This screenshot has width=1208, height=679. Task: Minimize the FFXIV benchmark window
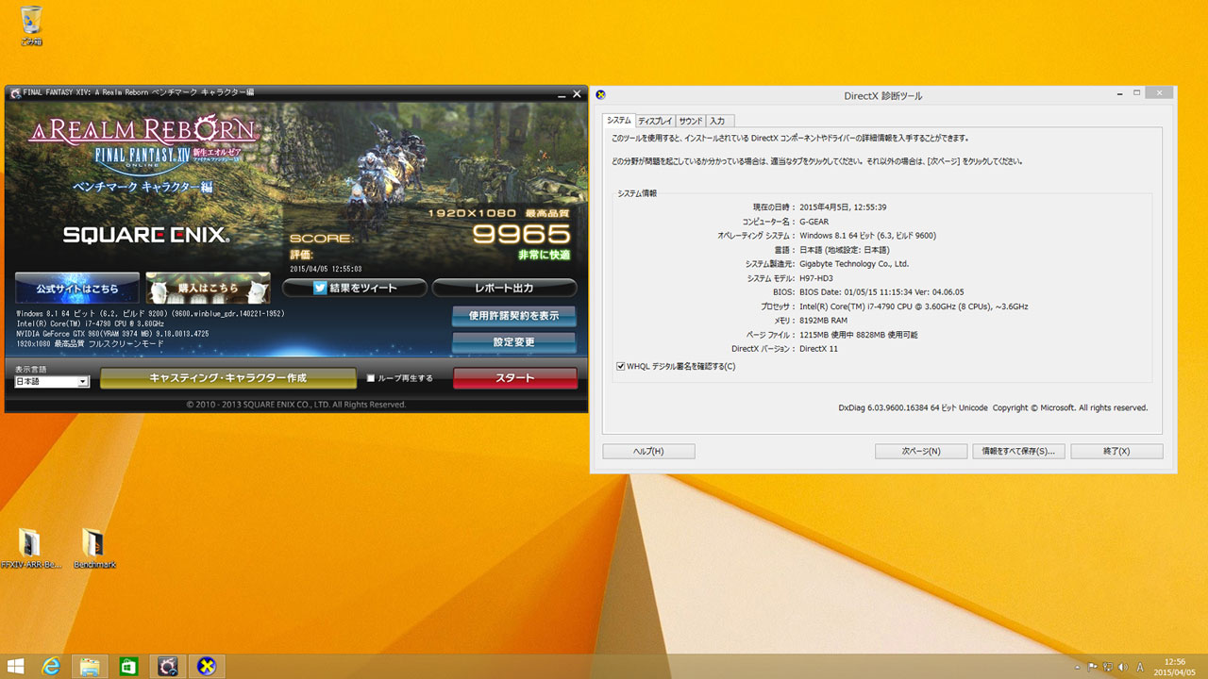click(560, 93)
